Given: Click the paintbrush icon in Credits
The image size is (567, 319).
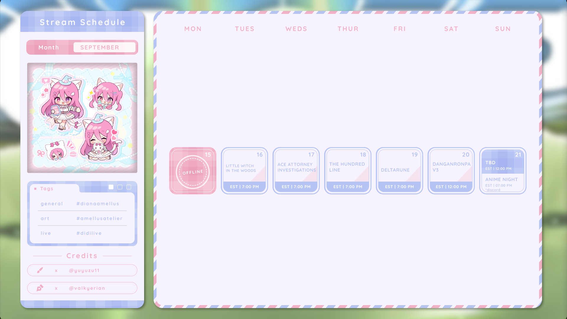Looking at the screenshot, I should click(x=40, y=270).
